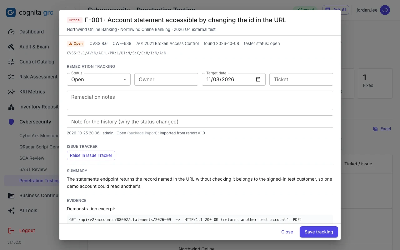This screenshot has height=250, width=400.
Task: Click the Ticket / issue column header
Action: point(358,164)
